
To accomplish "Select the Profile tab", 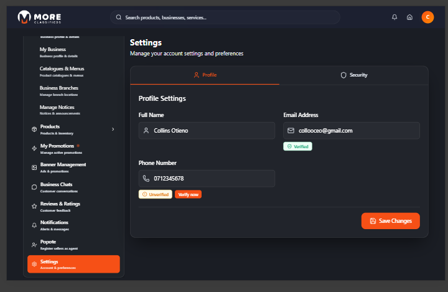I will pyautogui.click(x=205, y=75).
